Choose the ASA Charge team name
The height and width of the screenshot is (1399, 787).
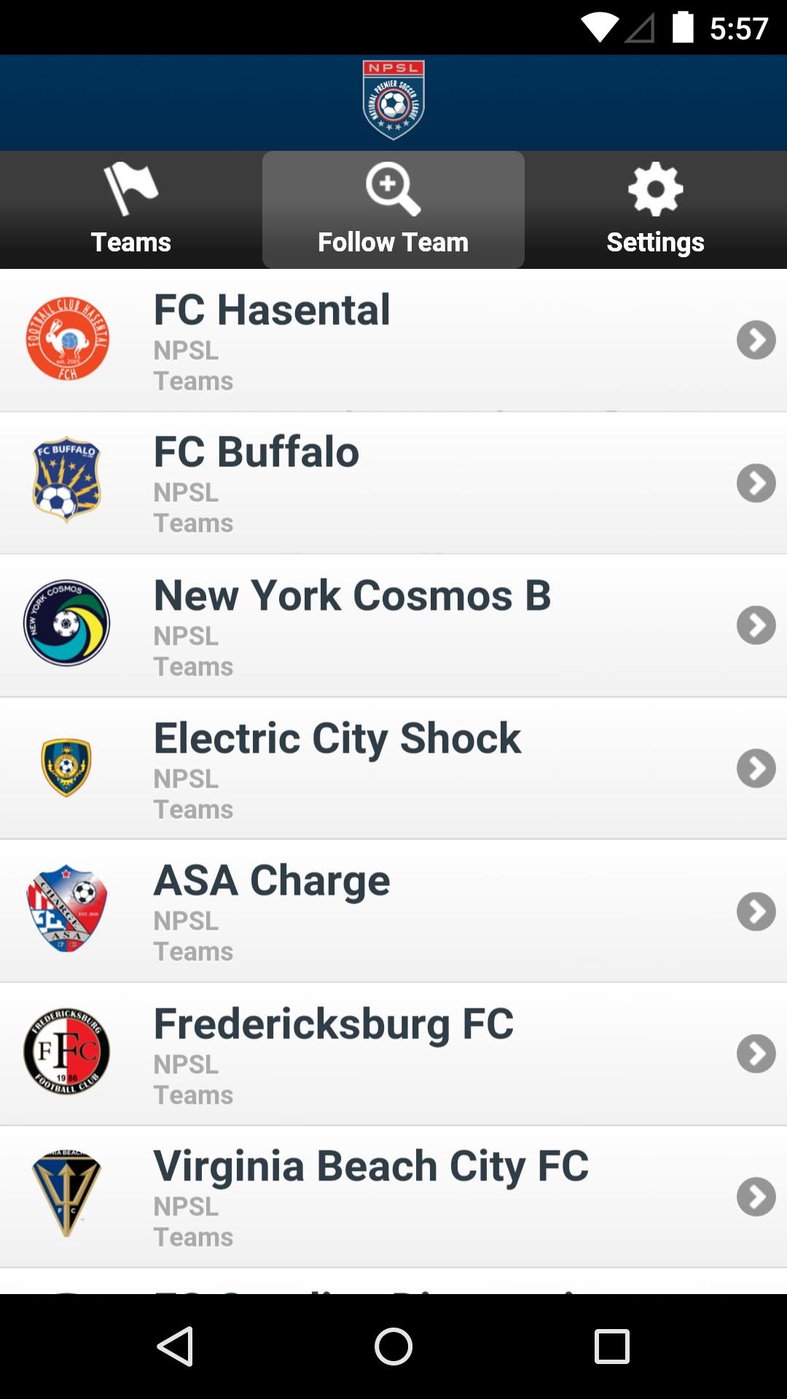(x=272, y=880)
